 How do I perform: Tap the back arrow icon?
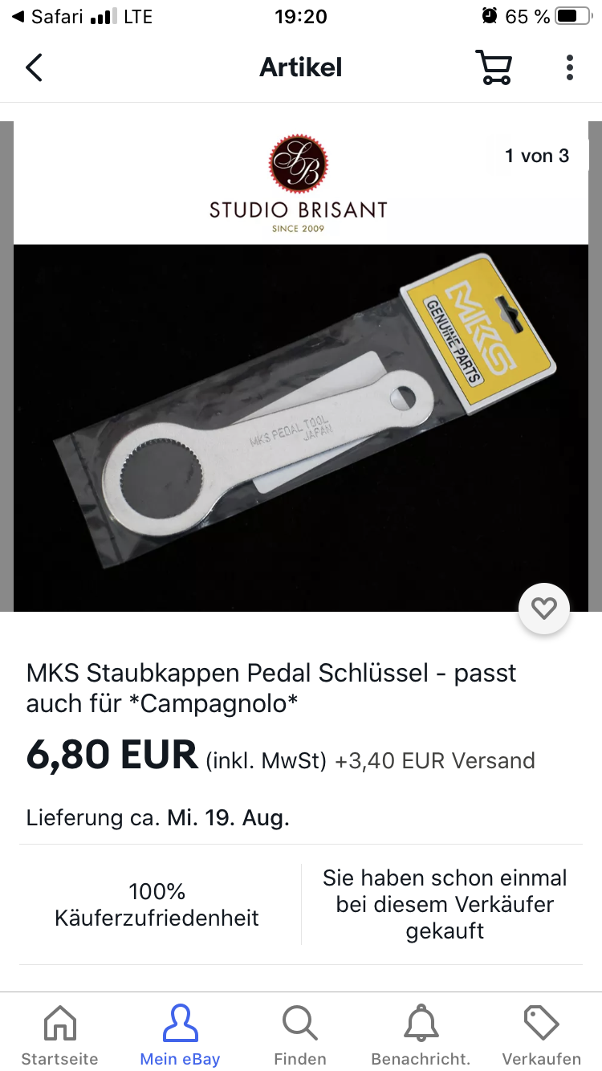pyautogui.click(x=34, y=67)
